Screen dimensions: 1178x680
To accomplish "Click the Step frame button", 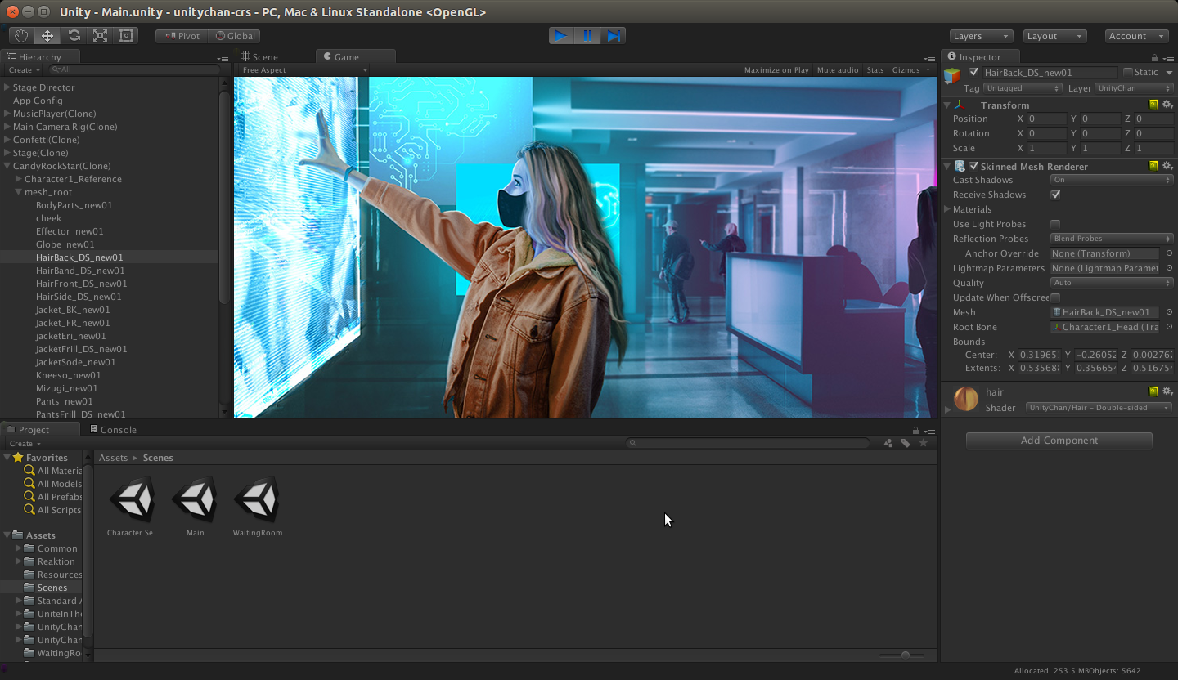I will (x=614, y=35).
